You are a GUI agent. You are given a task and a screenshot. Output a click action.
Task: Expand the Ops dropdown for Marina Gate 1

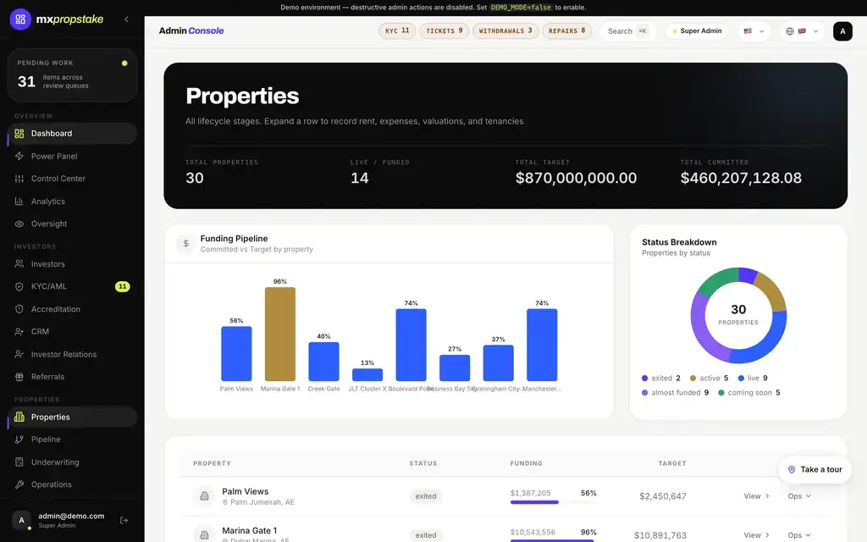pos(799,535)
